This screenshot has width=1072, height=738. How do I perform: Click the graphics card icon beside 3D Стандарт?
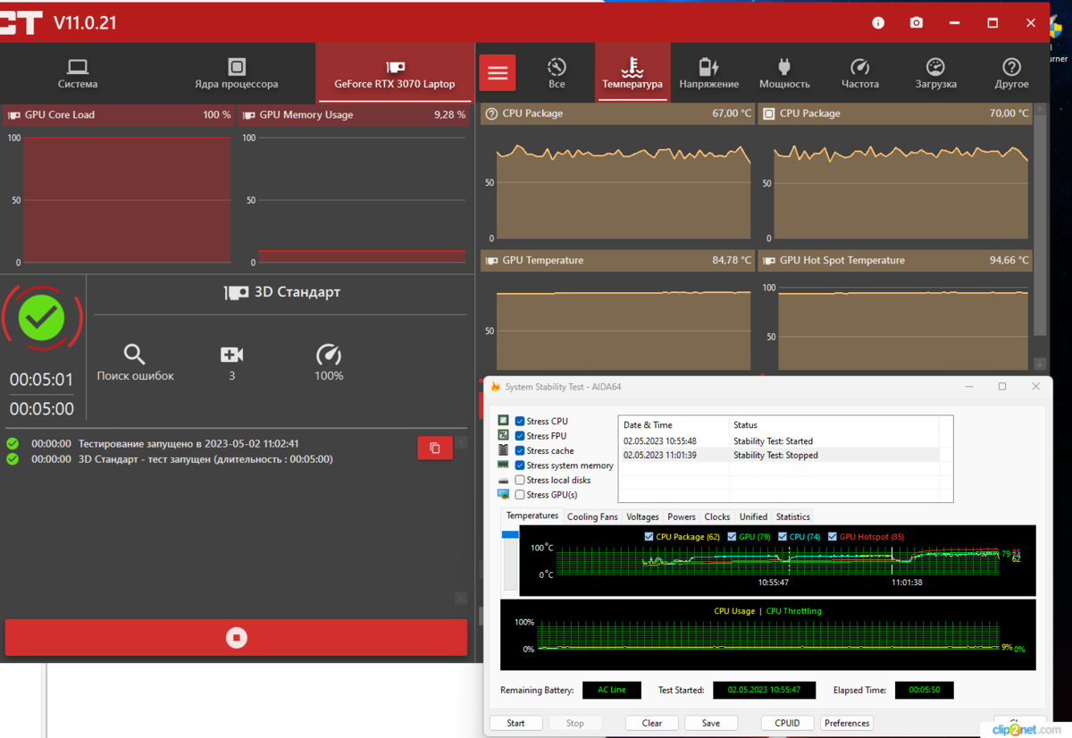click(x=236, y=292)
